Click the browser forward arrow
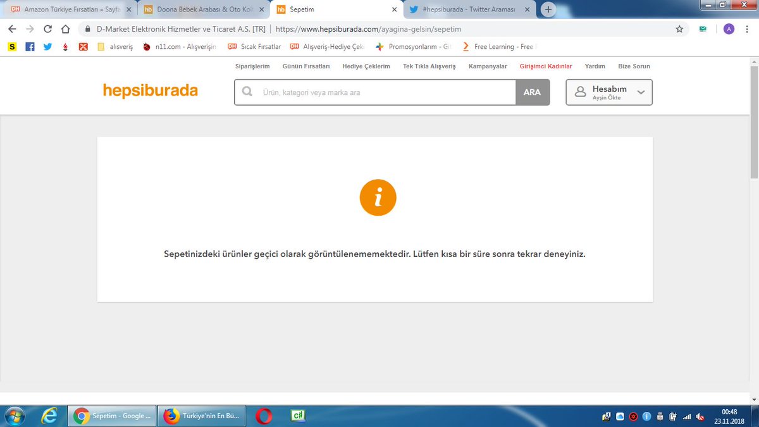Image resolution: width=759 pixels, height=427 pixels. [x=30, y=29]
